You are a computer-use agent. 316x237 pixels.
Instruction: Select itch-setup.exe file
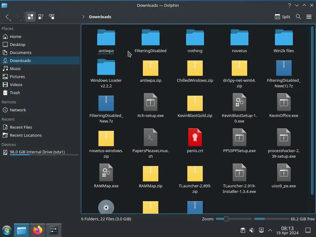151,106
